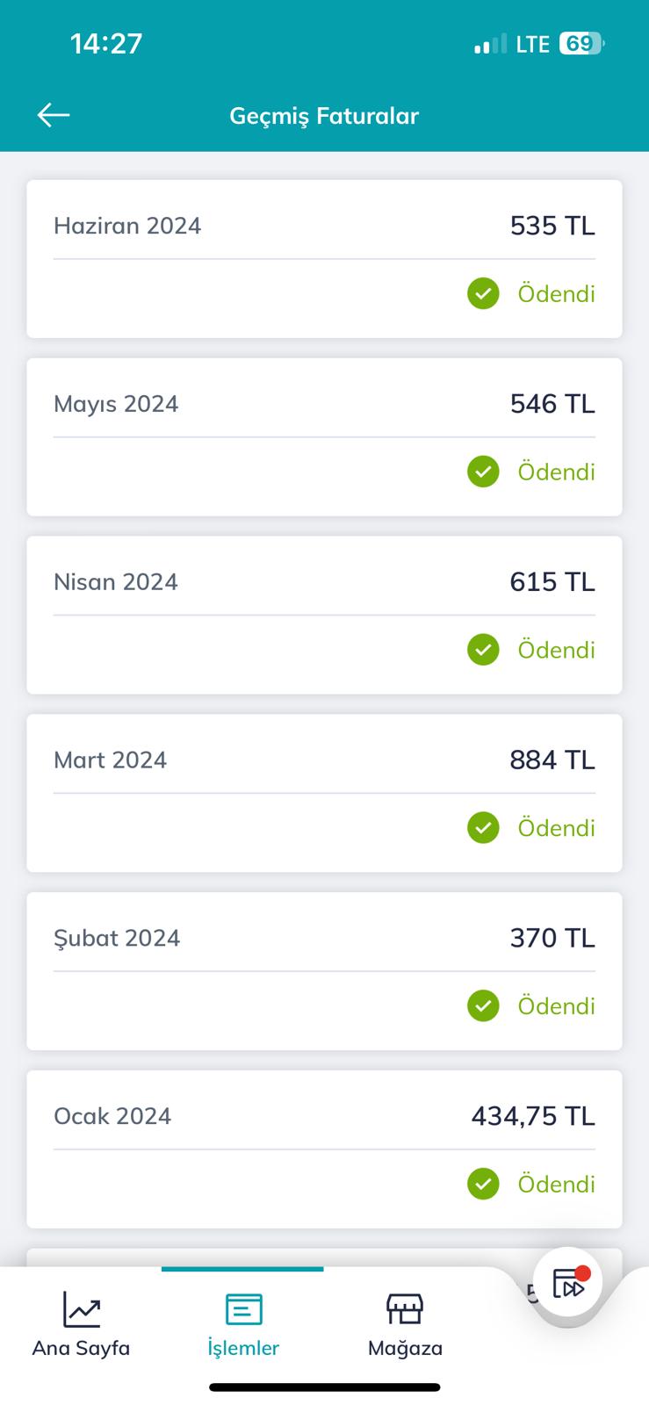Switch to Ana Sayfa tab
The height and width of the screenshot is (1405, 649).
point(81,1324)
